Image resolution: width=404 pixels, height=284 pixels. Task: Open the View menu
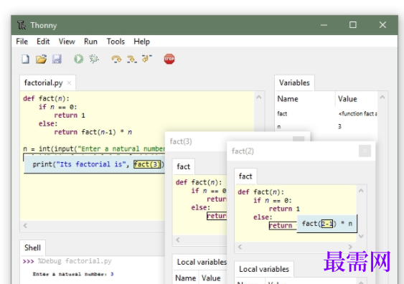tap(67, 42)
